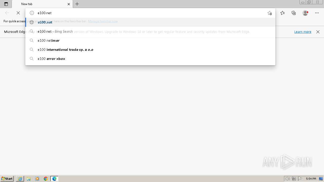Select the New tab tab
Viewport: 324px width, 182px height.
[42, 4]
